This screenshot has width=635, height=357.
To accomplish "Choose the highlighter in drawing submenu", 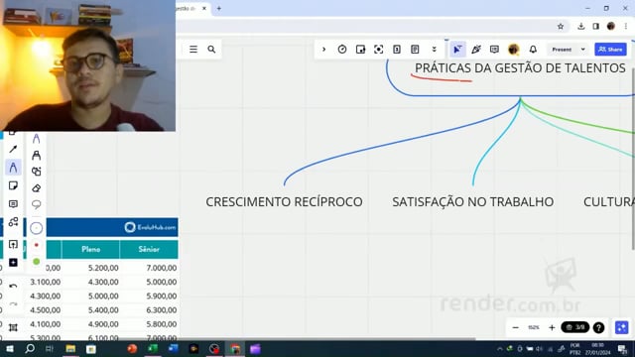I will point(36,156).
